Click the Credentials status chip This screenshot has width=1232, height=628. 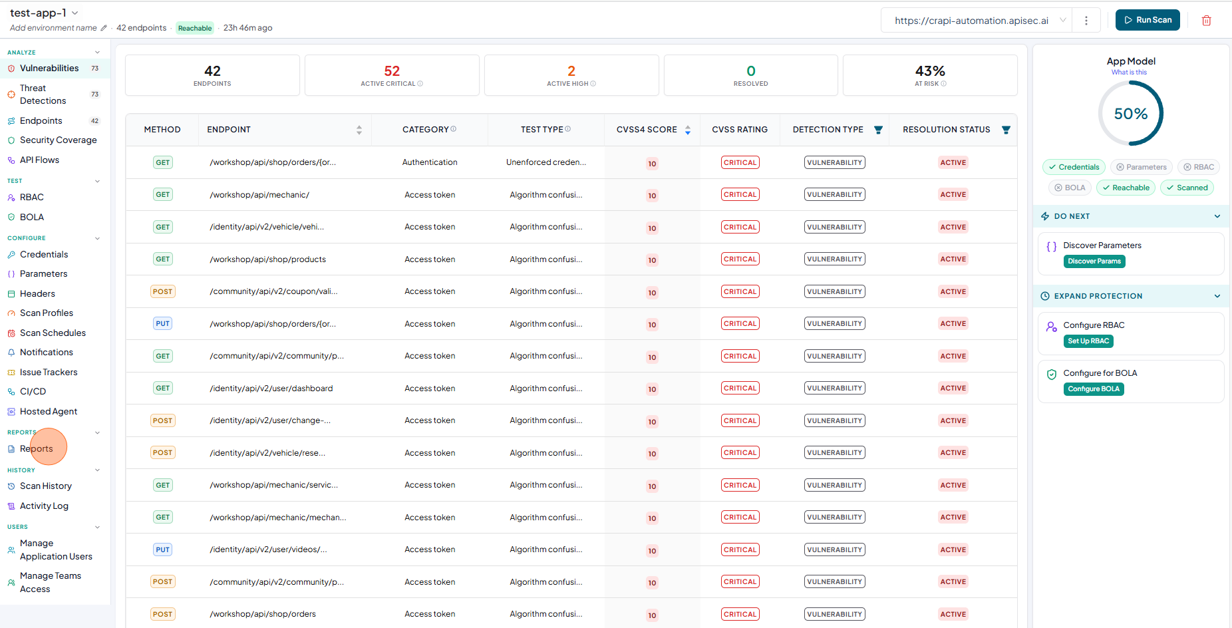pos(1074,167)
